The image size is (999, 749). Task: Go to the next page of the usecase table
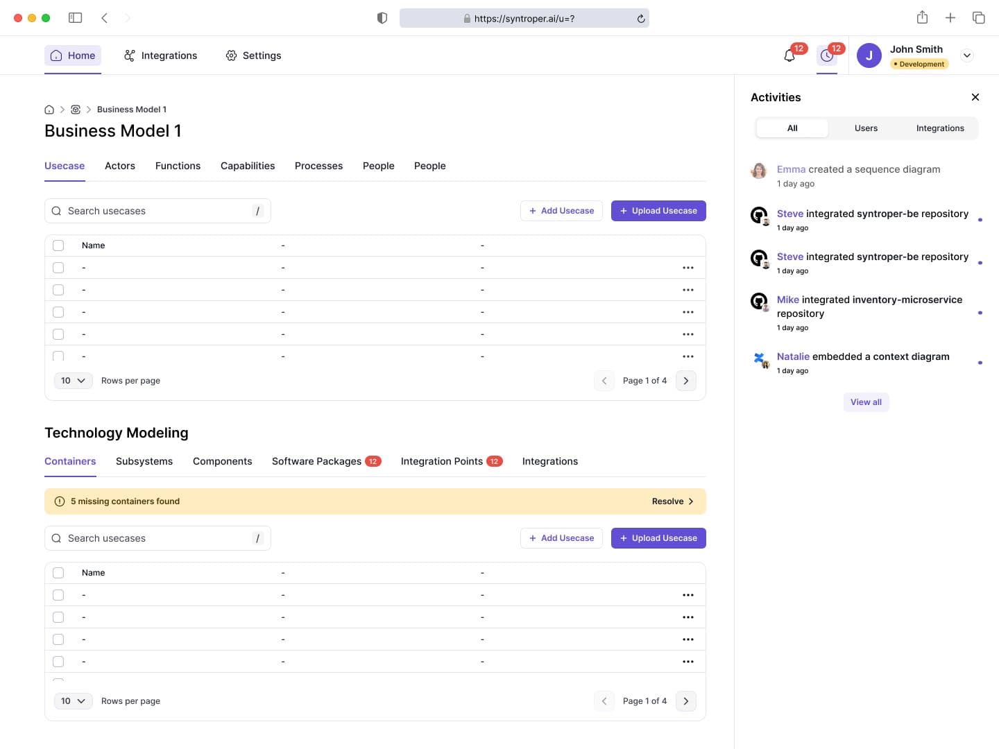(x=685, y=381)
